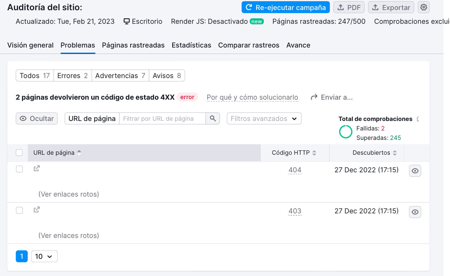Click the Fallidas progress ring
450x276 pixels.
pos(346,132)
